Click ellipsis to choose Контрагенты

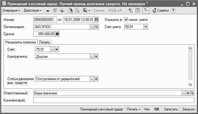click(92, 57)
